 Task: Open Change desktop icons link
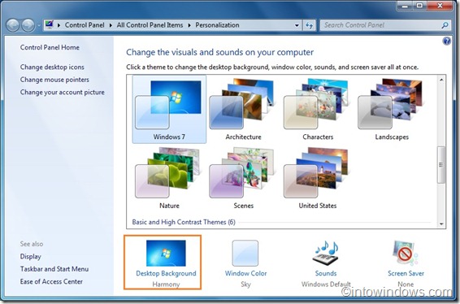(x=52, y=67)
